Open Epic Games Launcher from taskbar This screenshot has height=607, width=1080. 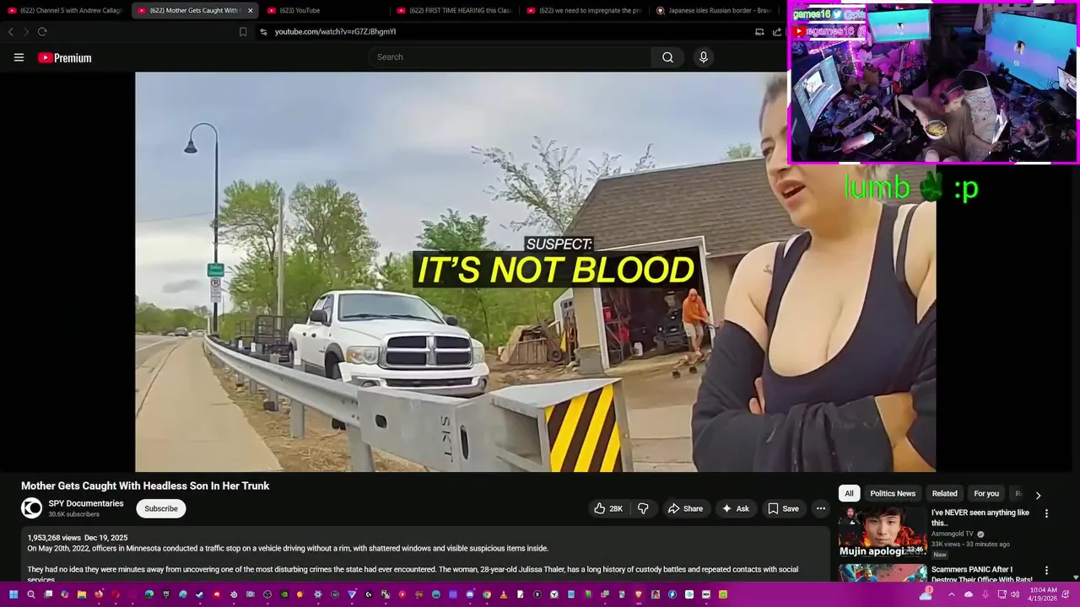166,594
